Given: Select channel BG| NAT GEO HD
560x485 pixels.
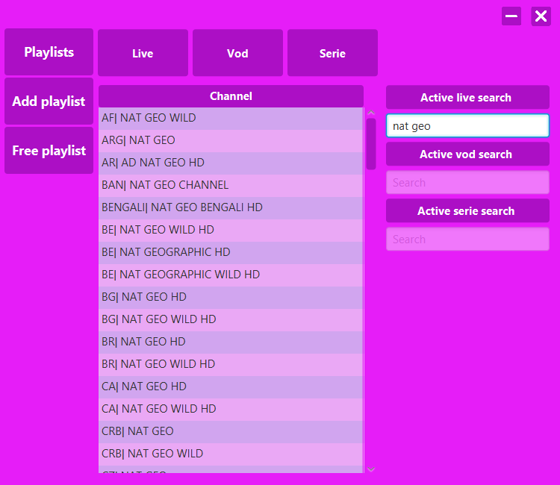Looking at the screenshot, I should click(231, 297).
